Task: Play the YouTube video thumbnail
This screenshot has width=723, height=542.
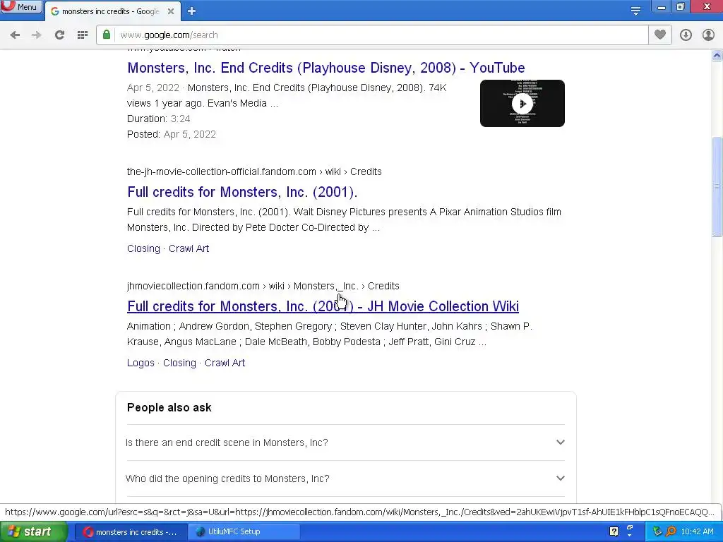Action: point(522,103)
